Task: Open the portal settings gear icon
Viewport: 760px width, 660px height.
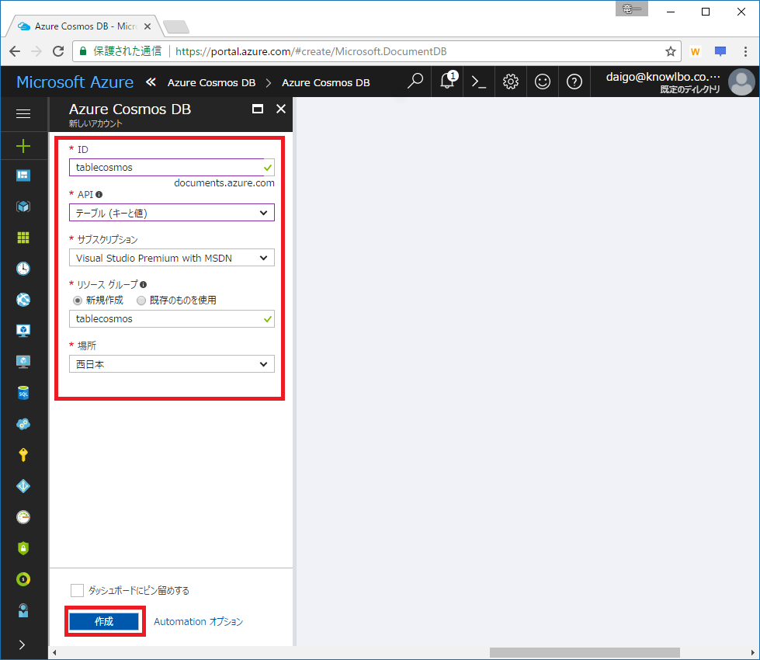Action: [x=510, y=82]
